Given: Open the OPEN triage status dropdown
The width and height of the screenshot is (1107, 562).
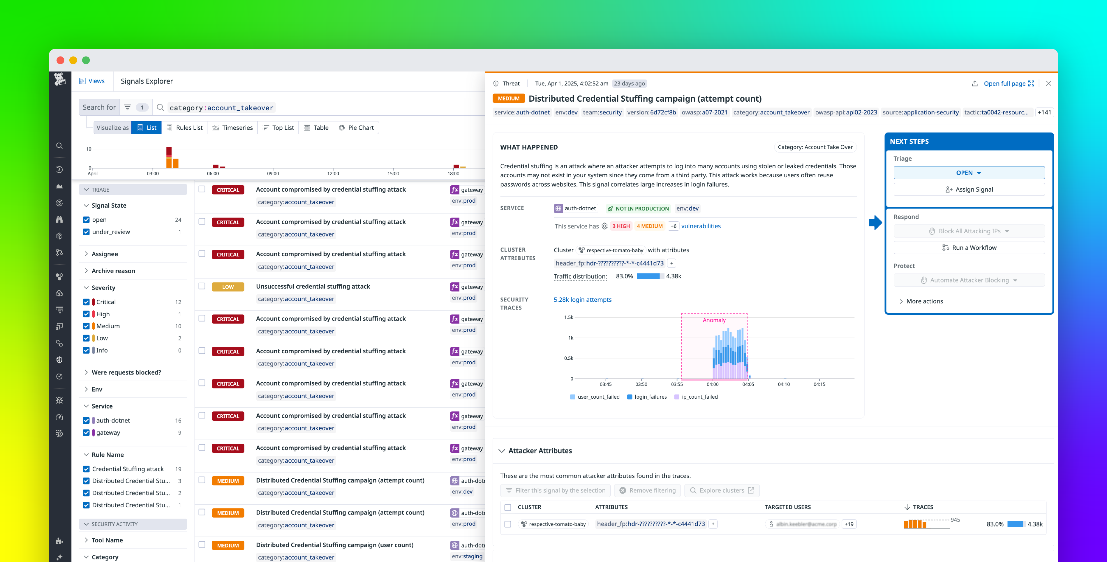Looking at the screenshot, I should (x=968, y=172).
